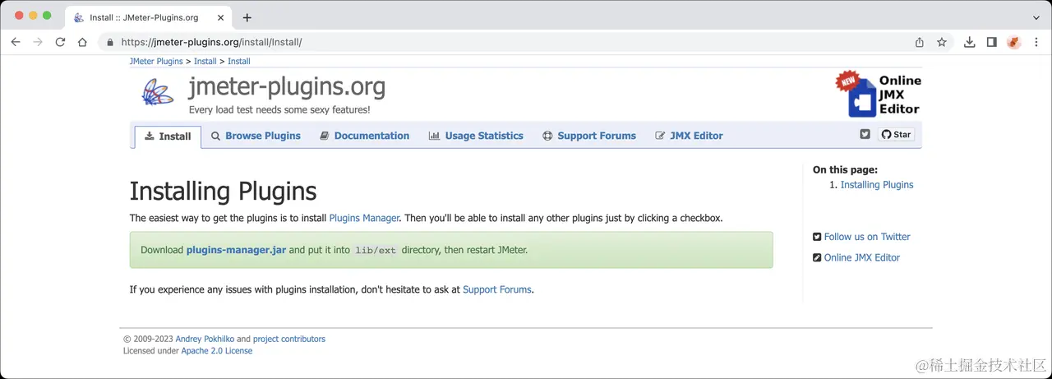
Task: Switch to the Browse Plugins tab
Action: pos(256,136)
